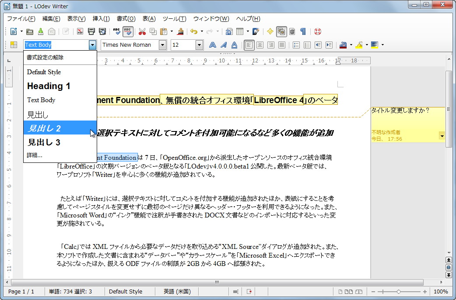
Task: Increase paragraph indent
Action: coord(329,45)
